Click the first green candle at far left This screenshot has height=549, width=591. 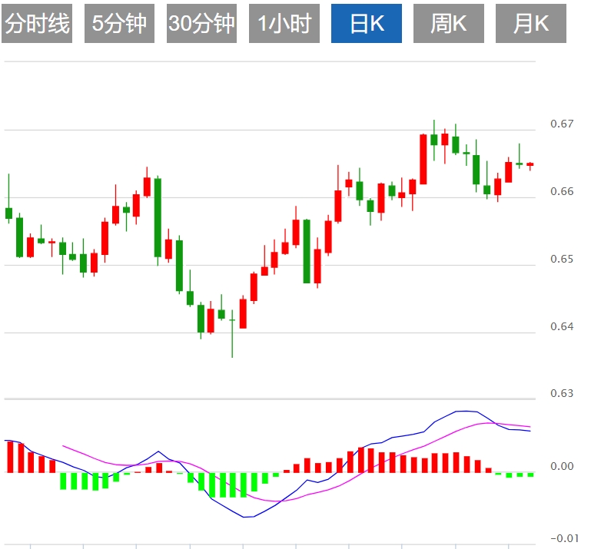coord(9,213)
